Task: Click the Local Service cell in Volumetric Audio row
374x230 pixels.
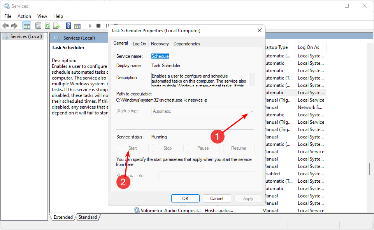Action: tap(311, 211)
